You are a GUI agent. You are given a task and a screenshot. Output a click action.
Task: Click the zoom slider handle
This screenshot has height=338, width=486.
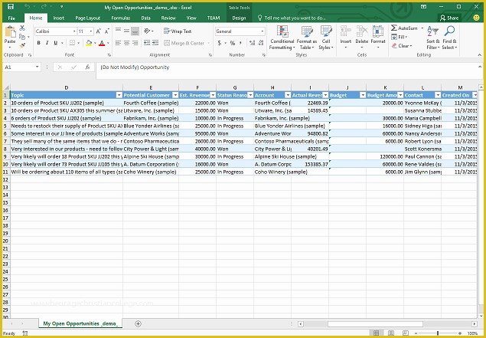pos(437,333)
